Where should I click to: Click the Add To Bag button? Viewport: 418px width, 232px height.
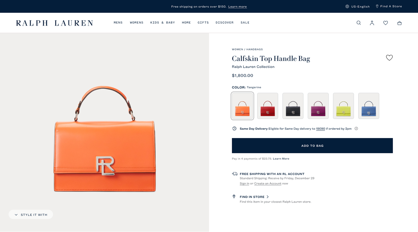pos(312,146)
